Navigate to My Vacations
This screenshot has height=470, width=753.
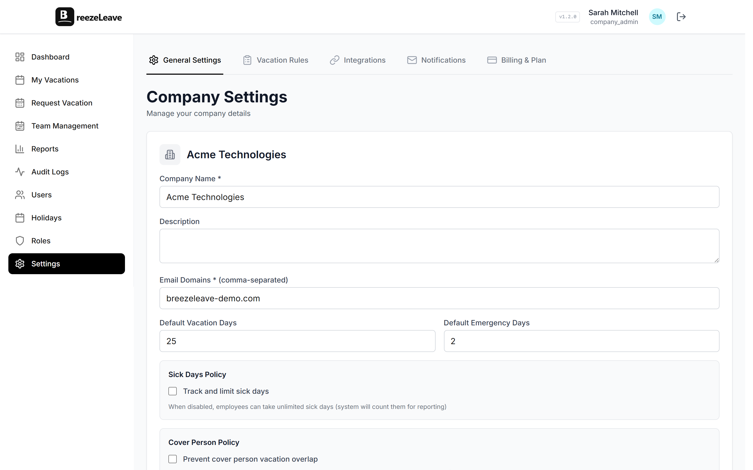click(67, 80)
